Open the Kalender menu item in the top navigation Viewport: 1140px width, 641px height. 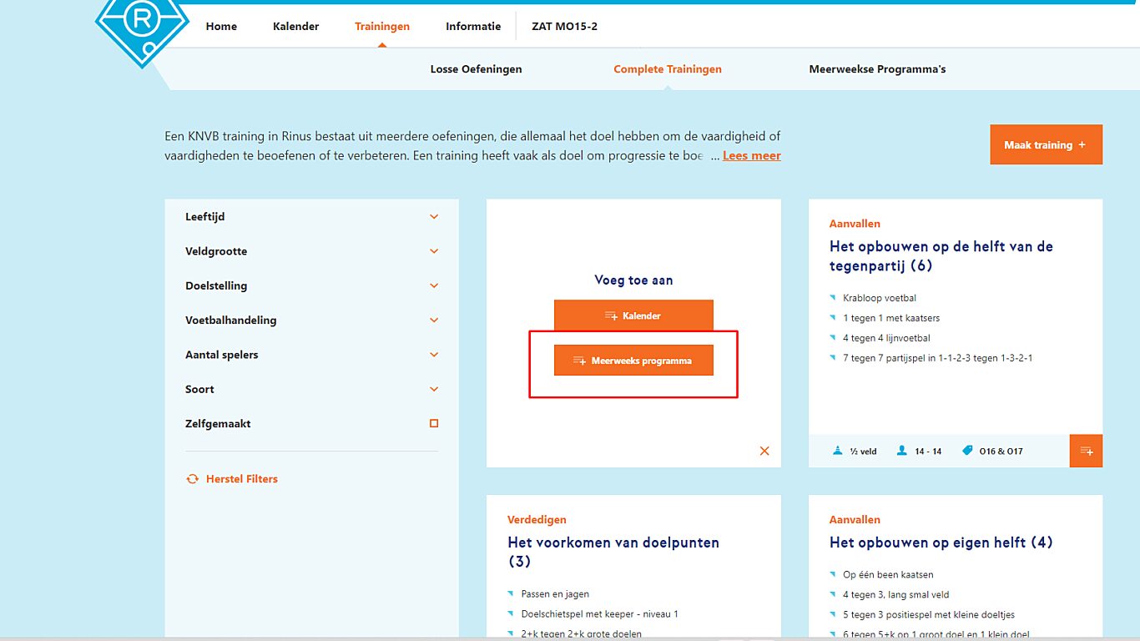pos(295,26)
